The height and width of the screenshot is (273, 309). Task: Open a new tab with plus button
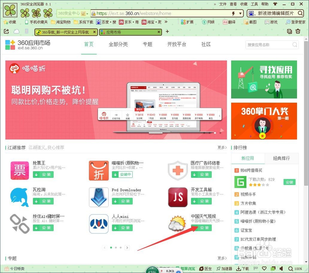click(167, 31)
